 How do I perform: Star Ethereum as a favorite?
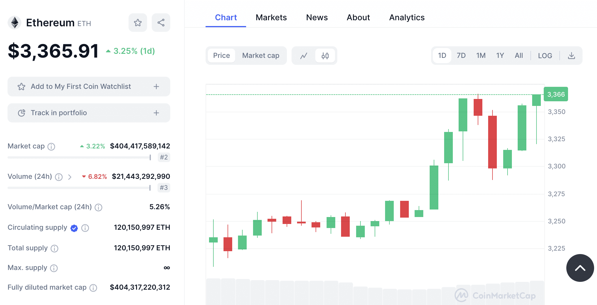pyautogui.click(x=138, y=23)
